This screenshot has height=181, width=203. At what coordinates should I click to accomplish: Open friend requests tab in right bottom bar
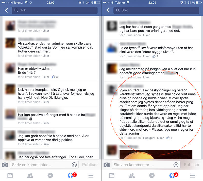132,176
